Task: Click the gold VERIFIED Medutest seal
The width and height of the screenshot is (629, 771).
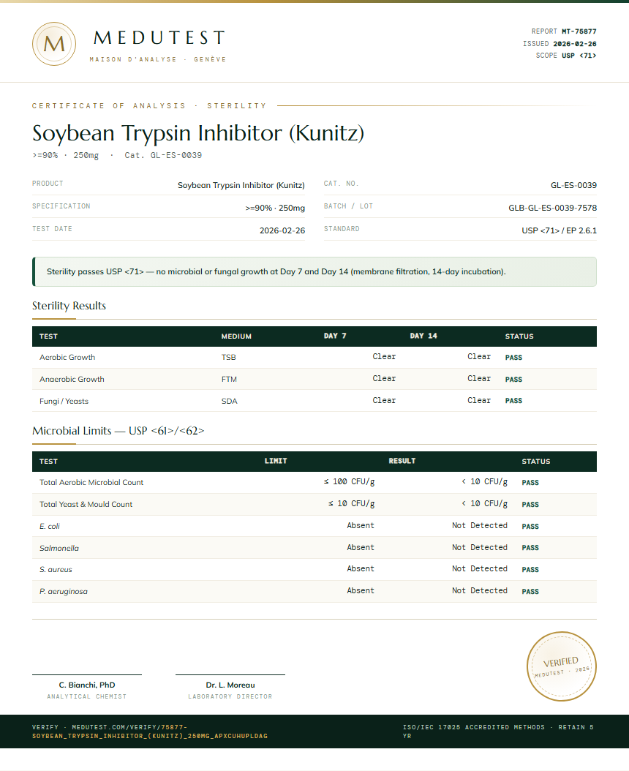Action: (x=561, y=666)
